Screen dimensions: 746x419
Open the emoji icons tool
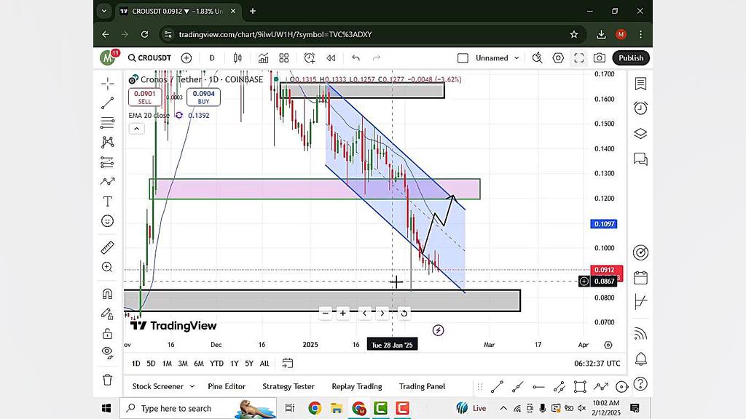point(108,221)
